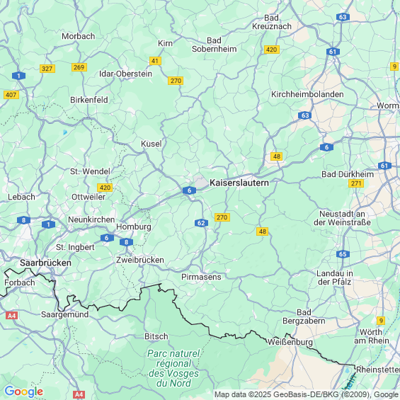Click the A4 road shield near Saargemünd
The height and width of the screenshot is (400, 400).
[12, 316]
